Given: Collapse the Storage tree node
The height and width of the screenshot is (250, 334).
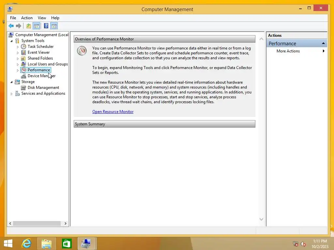Looking at the screenshot, I should pyautogui.click(x=11, y=82).
